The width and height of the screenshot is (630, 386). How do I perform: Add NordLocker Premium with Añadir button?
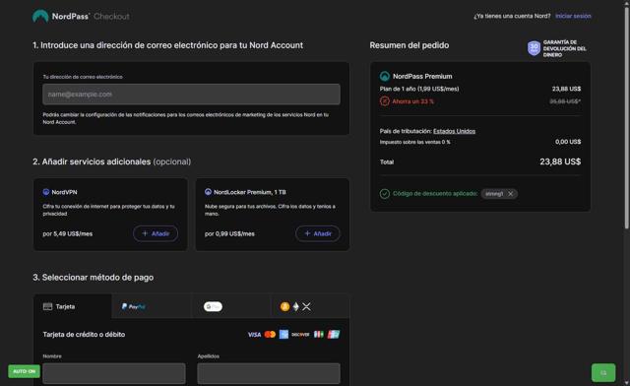coord(318,233)
